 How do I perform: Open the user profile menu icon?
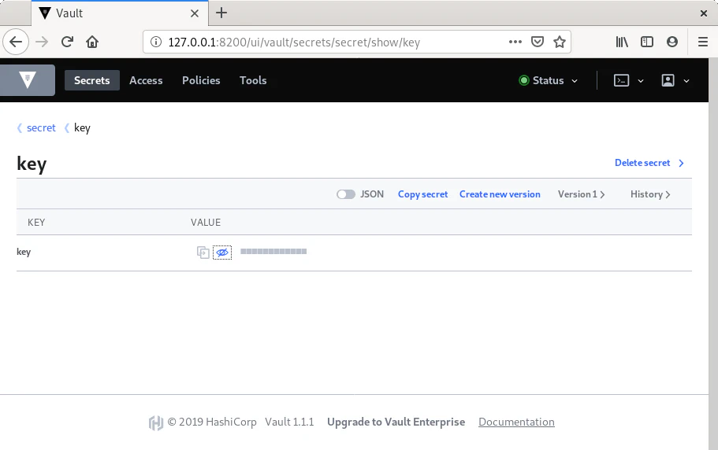tap(668, 80)
